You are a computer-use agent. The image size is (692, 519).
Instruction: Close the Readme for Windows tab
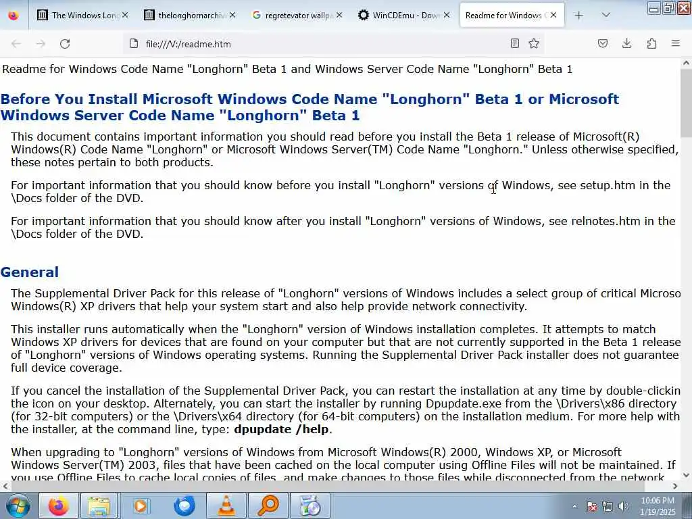click(x=553, y=15)
